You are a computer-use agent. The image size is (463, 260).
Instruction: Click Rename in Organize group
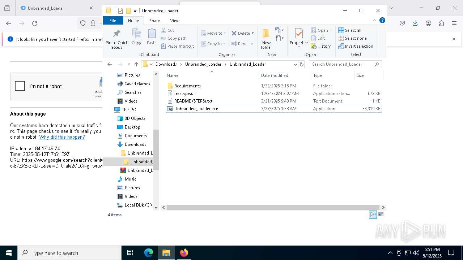[x=242, y=44]
